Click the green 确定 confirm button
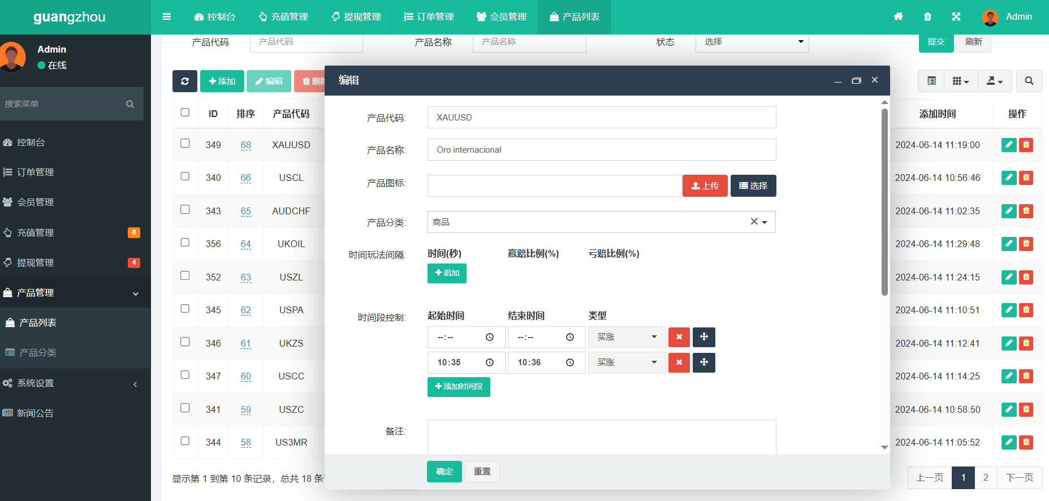This screenshot has width=1049, height=501. 444,472
